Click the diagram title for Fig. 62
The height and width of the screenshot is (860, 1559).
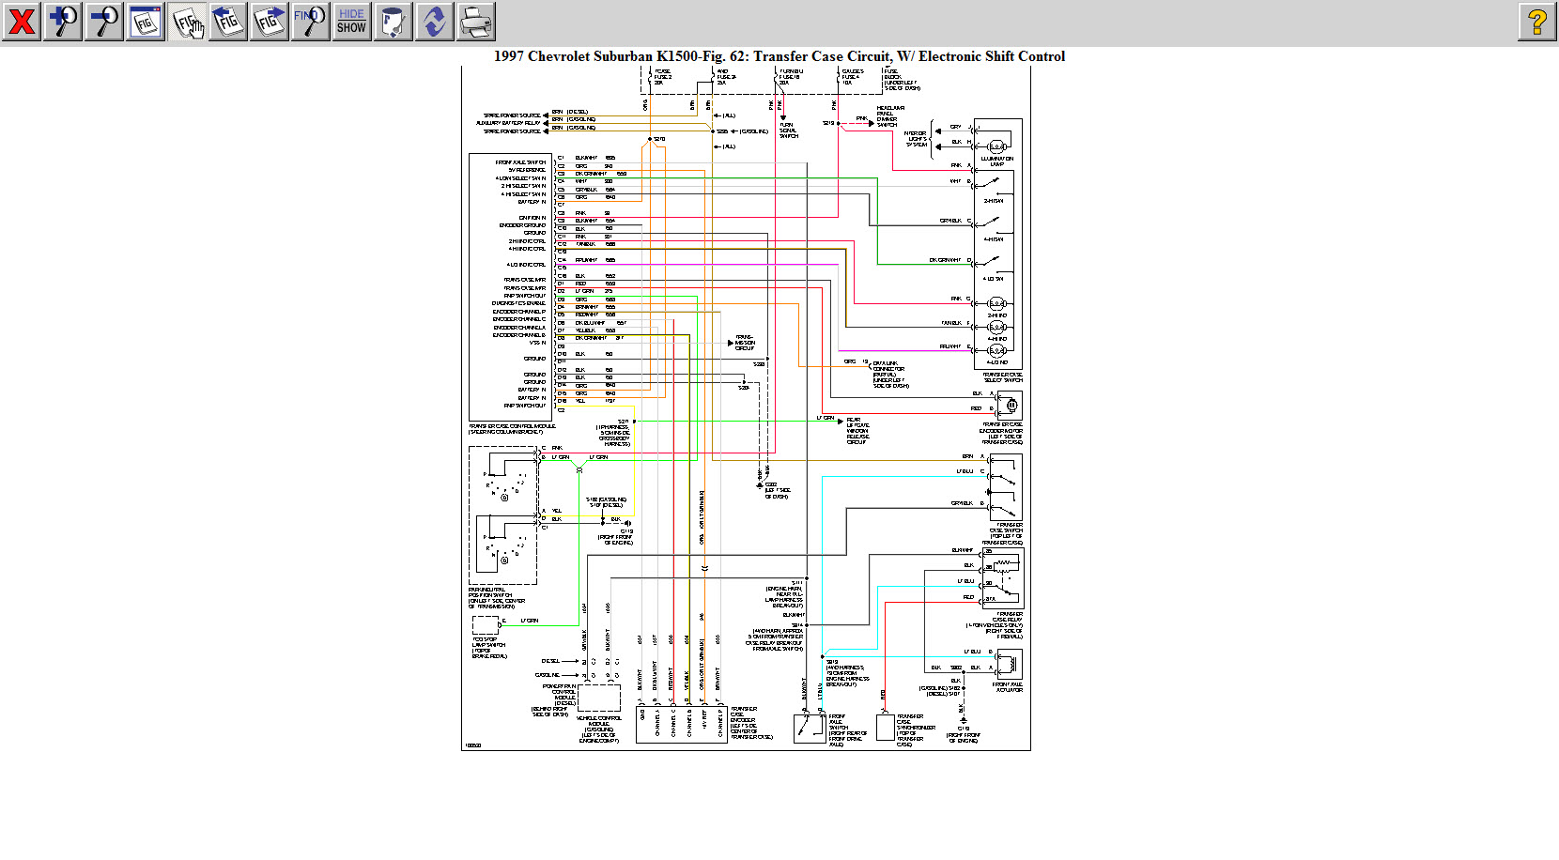pyautogui.click(x=779, y=56)
